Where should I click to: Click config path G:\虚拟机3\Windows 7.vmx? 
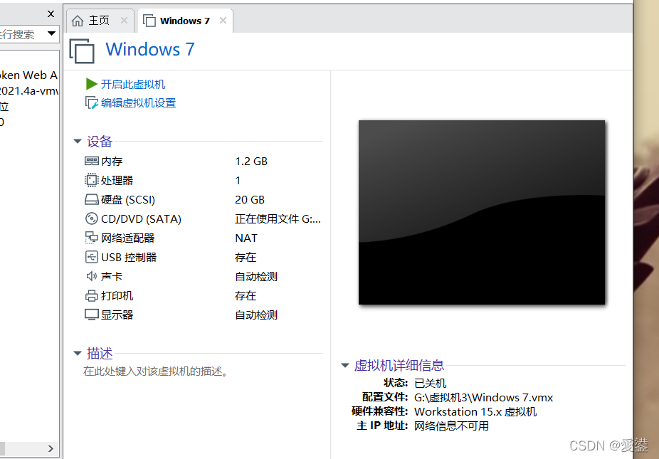[483, 397]
